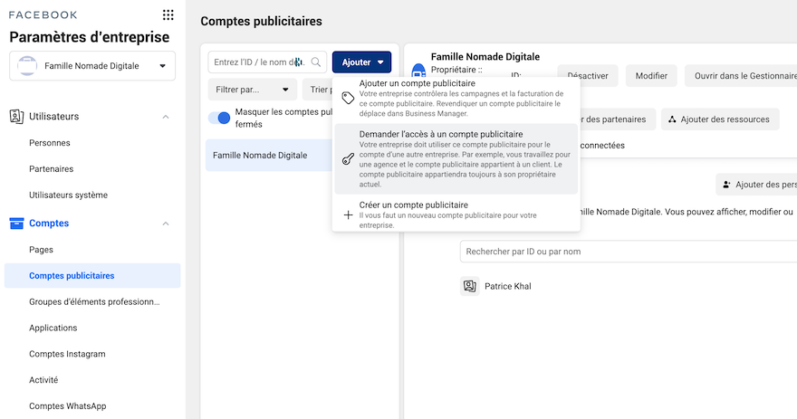Click the Désactiver button
This screenshot has height=419, width=797.
coord(588,76)
